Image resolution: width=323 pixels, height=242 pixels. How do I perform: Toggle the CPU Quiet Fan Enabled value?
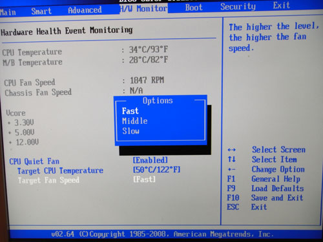(x=150, y=160)
